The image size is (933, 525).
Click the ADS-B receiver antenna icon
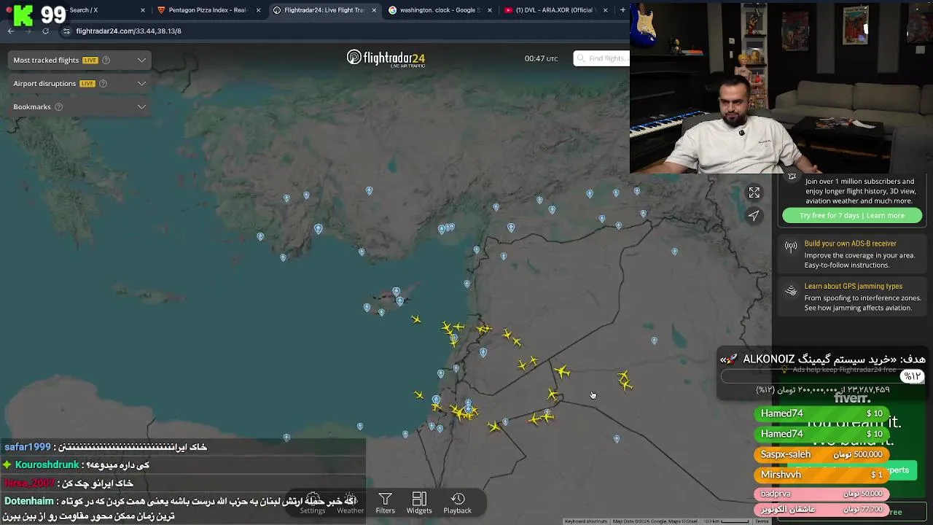click(791, 247)
